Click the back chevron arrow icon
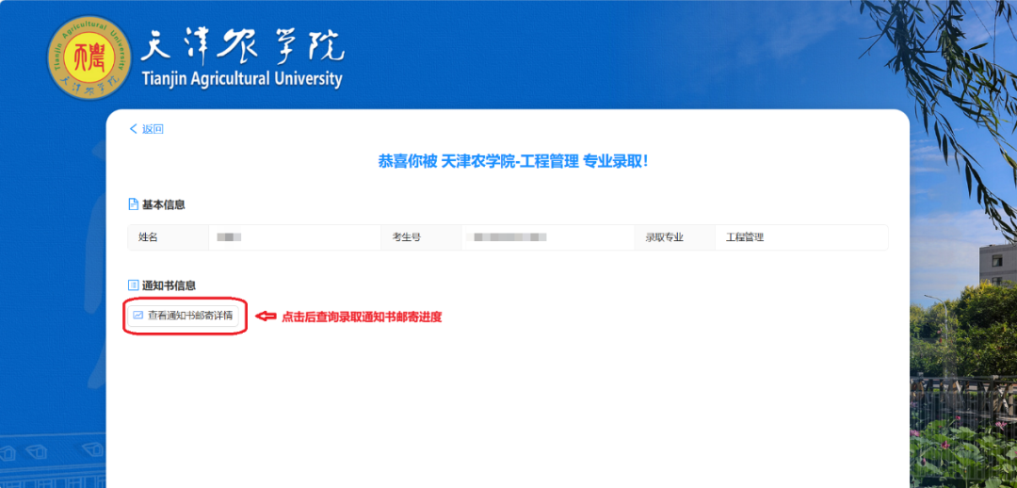 coord(133,129)
